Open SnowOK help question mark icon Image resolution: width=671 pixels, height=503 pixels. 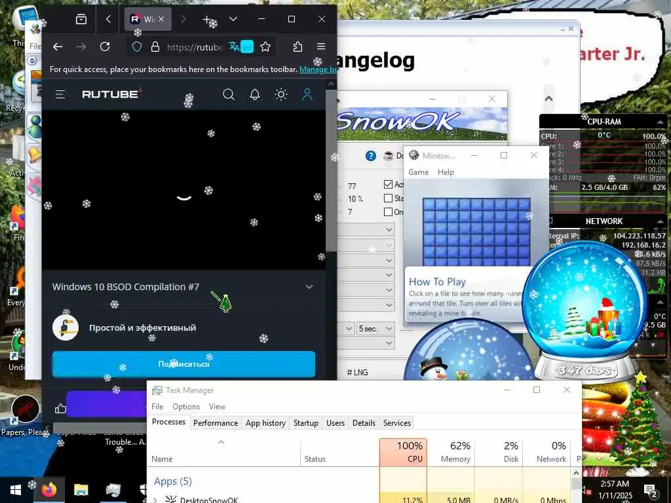point(371,156)
